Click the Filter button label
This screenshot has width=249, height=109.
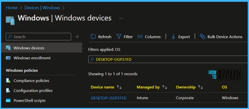[128, 37]
